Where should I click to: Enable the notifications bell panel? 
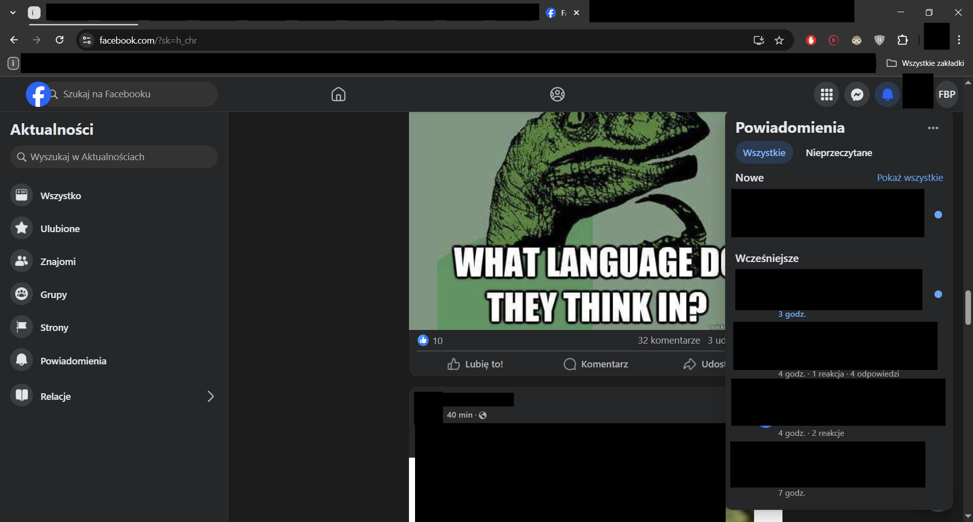pyautogui.click(x=886, y=94)
